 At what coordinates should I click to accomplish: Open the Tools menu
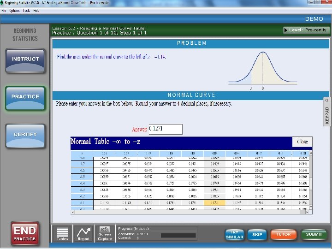[26, 11]
